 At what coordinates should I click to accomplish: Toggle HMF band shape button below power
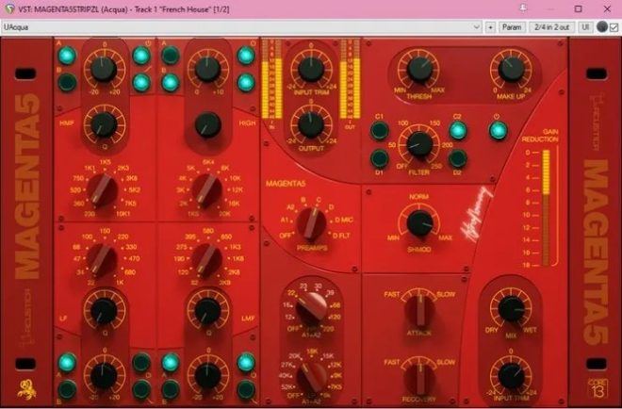(141, 83)
